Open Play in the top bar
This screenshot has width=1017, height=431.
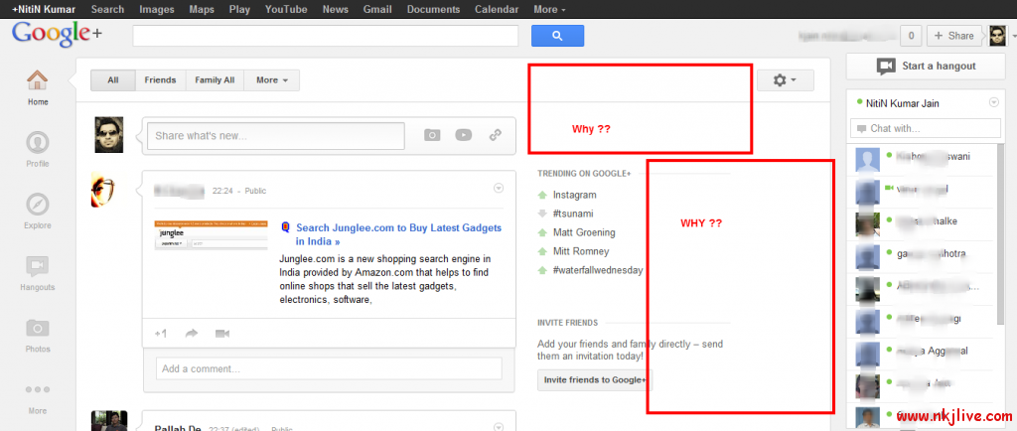tap(239, 9)
